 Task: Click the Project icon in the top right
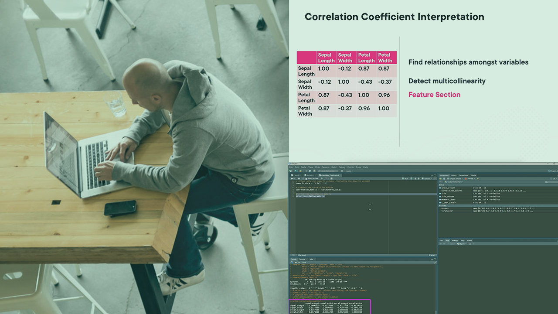click(x=552, y=171)
